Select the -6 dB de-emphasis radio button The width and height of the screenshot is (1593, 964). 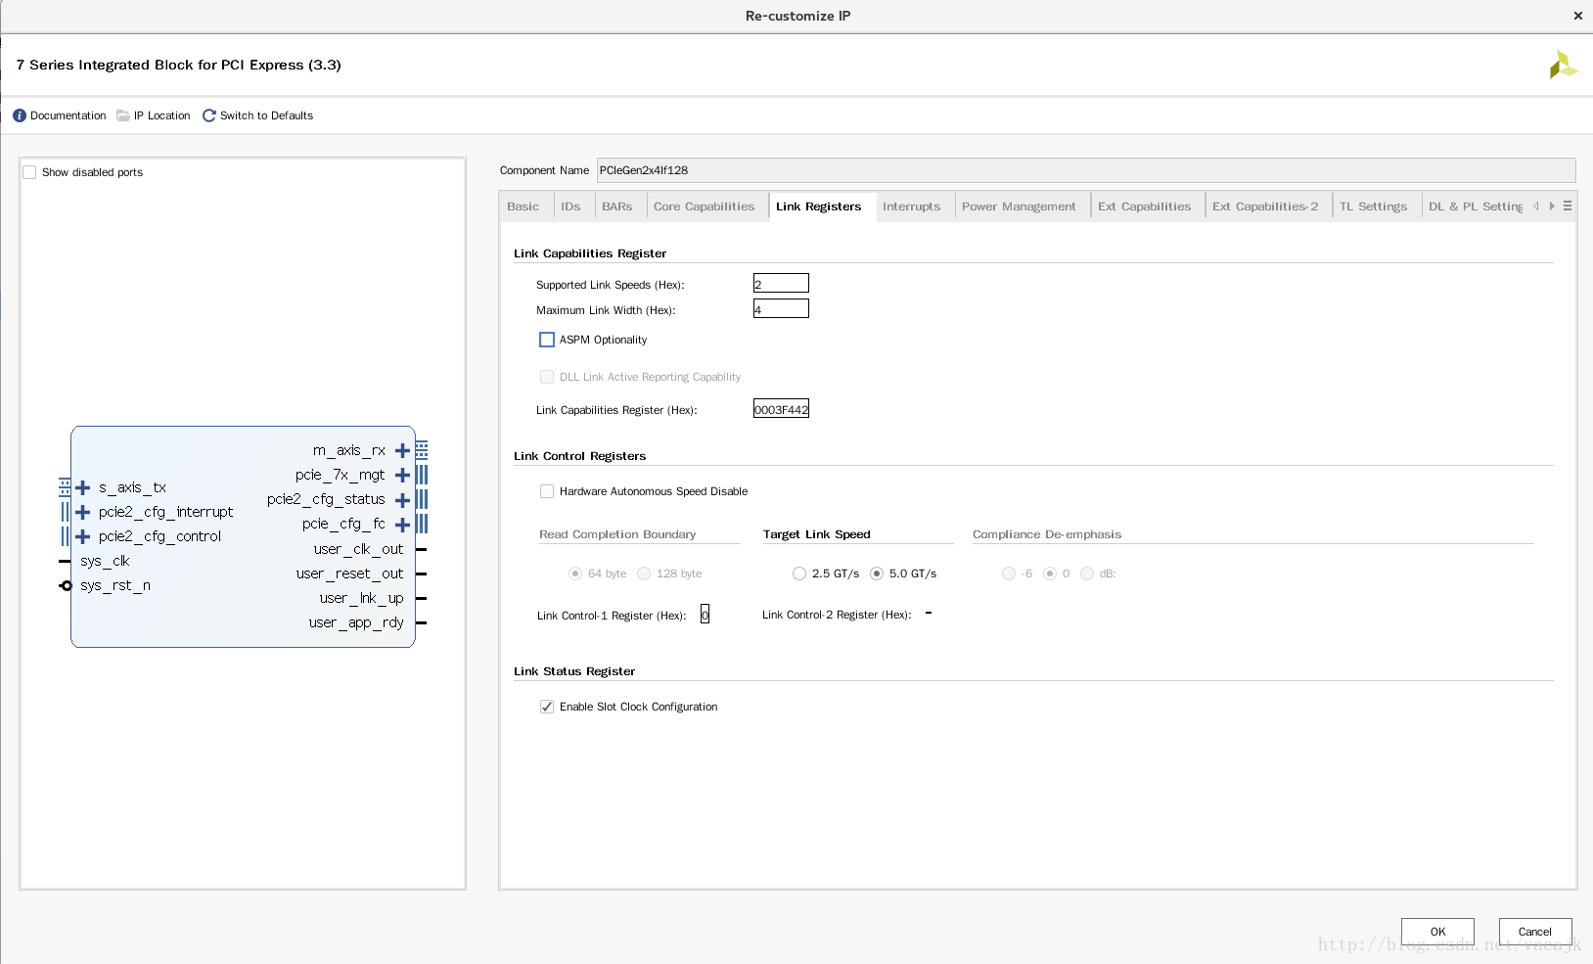[1009, 574]
